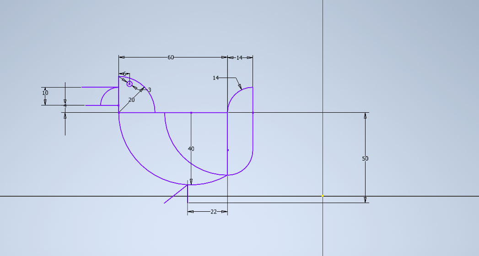Click the 50 vertical dimension value
Viewport: 479px width, 256px height.
pos(365,159)
